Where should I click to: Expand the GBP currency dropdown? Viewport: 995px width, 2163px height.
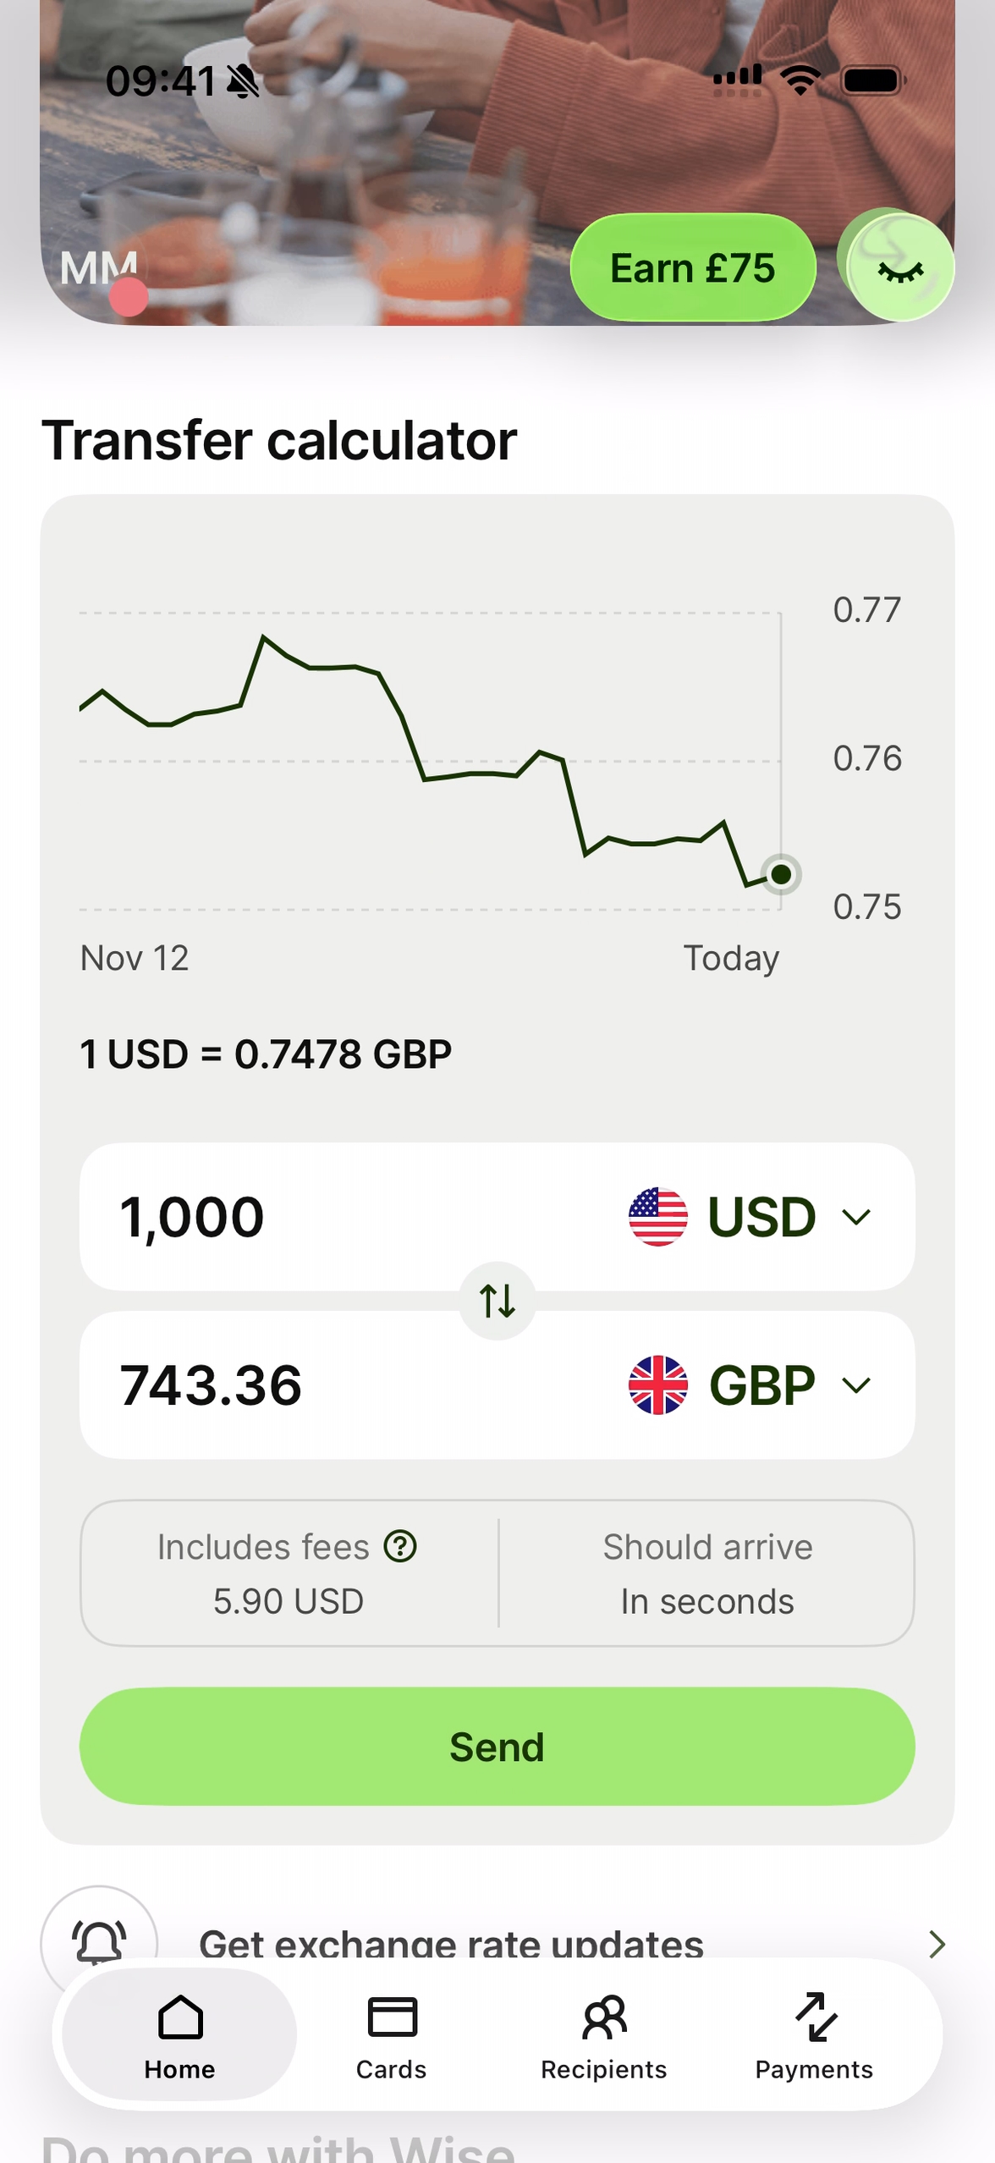(x=856, y=1384)
